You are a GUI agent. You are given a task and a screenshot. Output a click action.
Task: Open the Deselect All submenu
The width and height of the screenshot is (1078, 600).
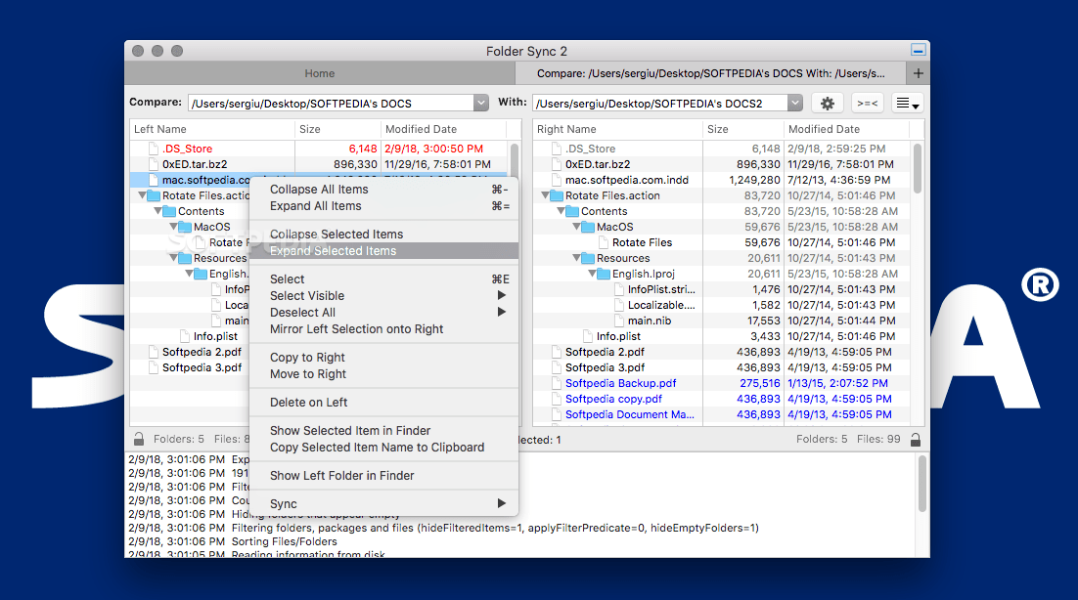383,313
